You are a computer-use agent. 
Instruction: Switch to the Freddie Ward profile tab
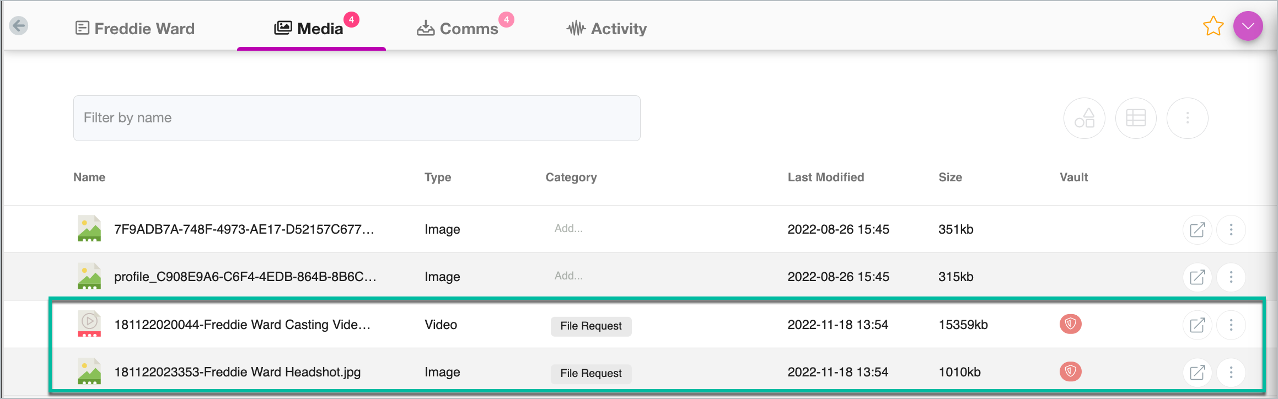click(135, 29)
